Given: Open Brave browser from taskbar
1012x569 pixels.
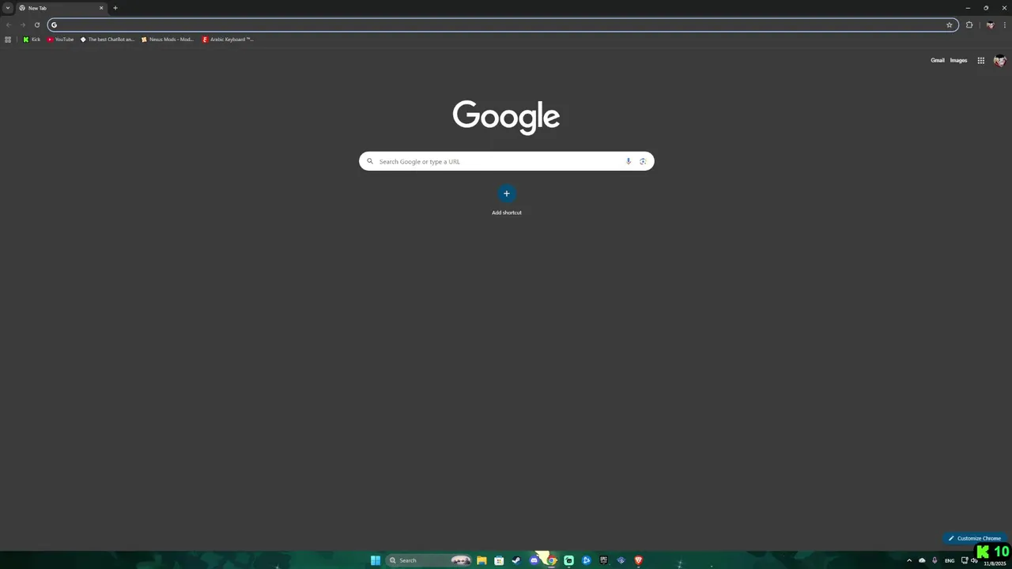Looking at the screenshot, I should 638,560.
